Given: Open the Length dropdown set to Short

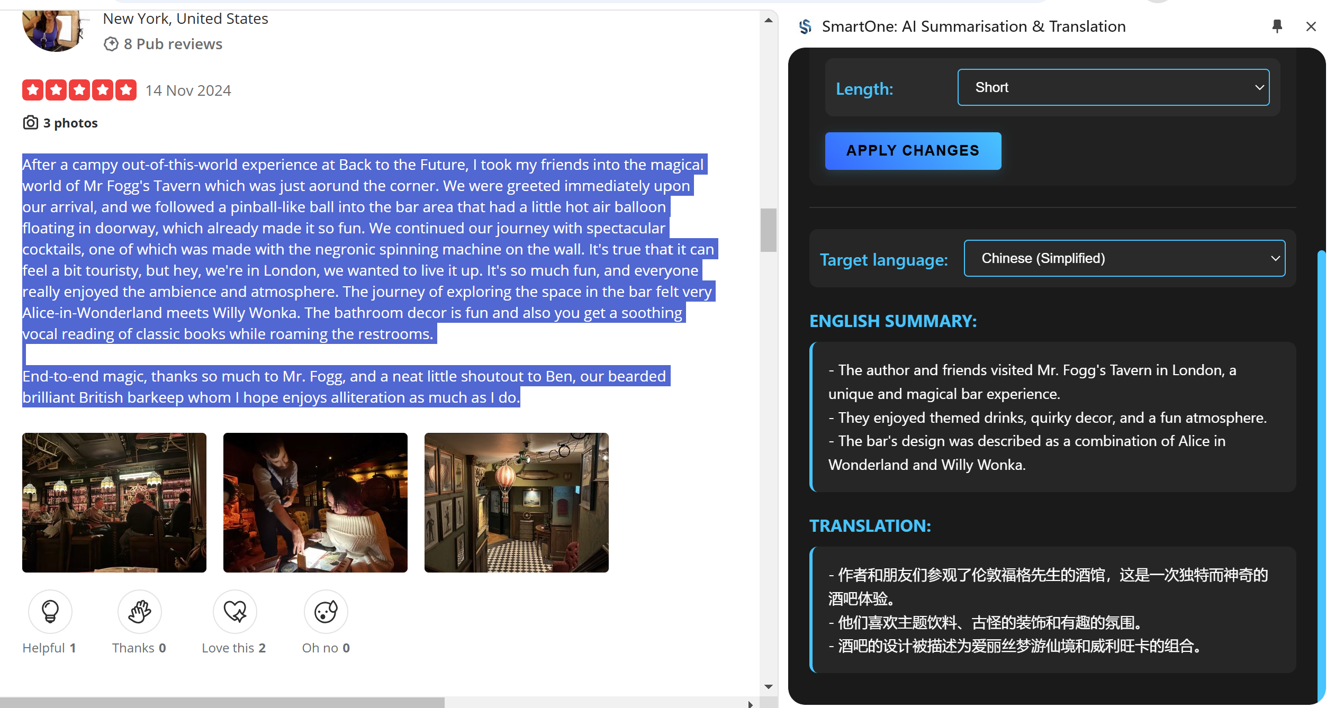Looking at the screenshot, I should [1113, 87].
